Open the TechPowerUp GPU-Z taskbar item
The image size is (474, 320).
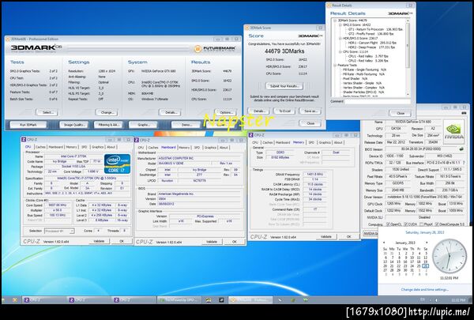(179, 299)
